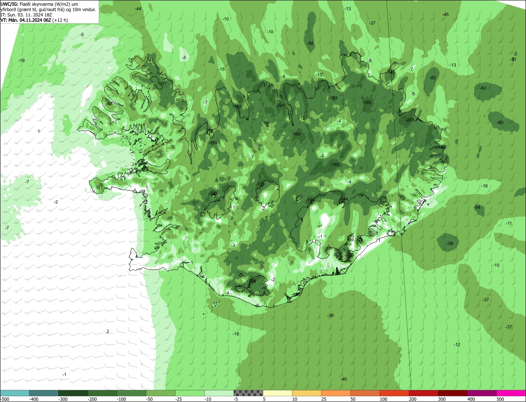Click the valid time 'VT: Mán. 04.11.2024 06Z'
Viewport: 526px width, 402px height.
tap(26, 20)
